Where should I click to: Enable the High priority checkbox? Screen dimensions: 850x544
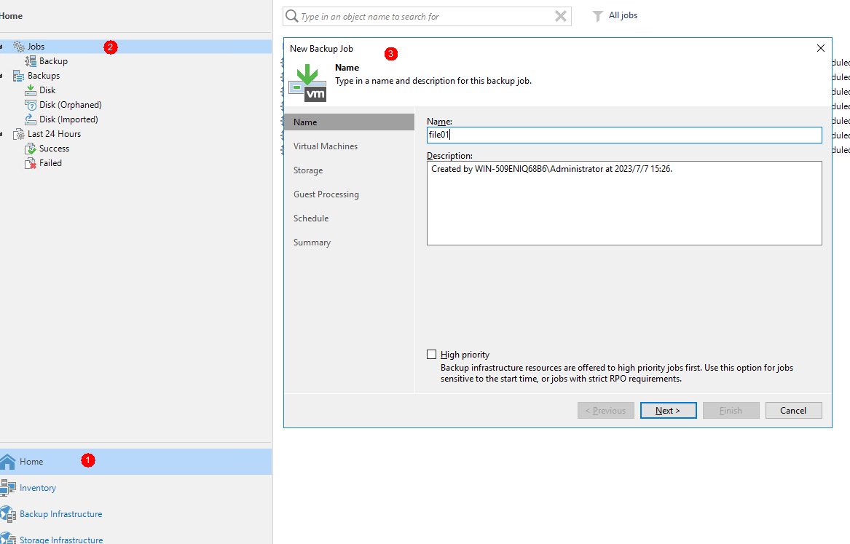tap(432, 355)
